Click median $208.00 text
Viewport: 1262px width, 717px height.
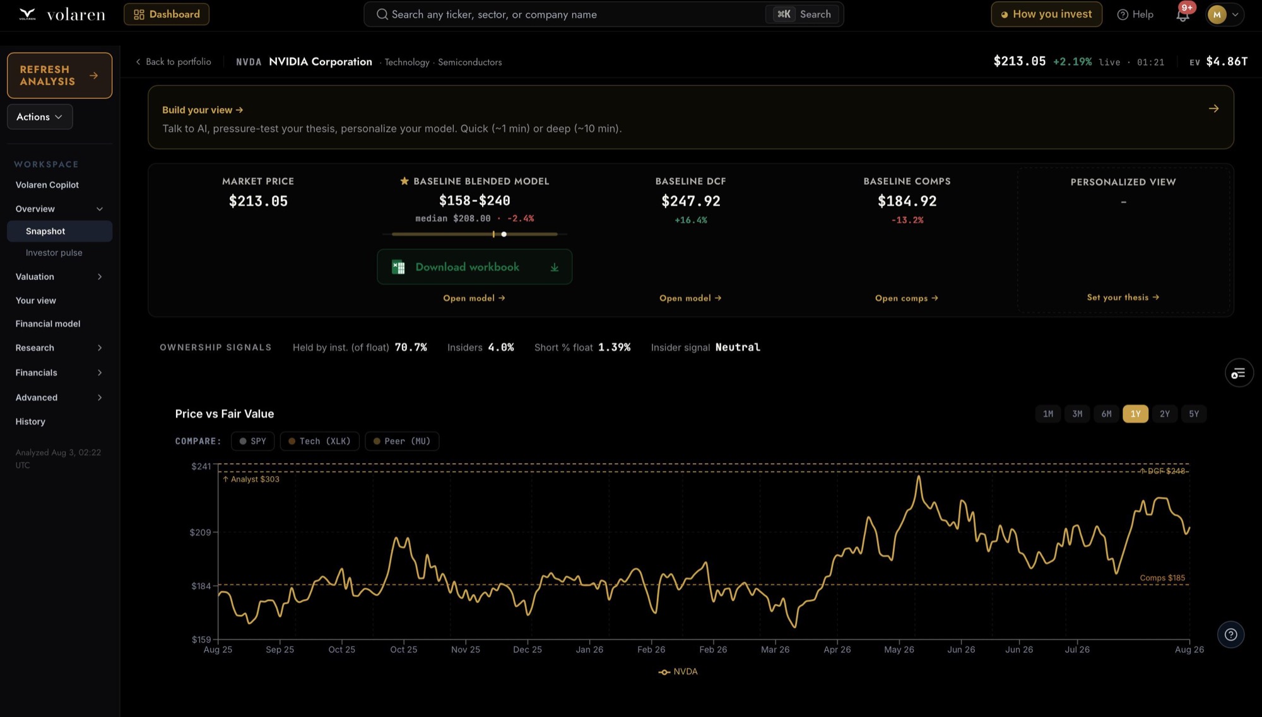453,218
